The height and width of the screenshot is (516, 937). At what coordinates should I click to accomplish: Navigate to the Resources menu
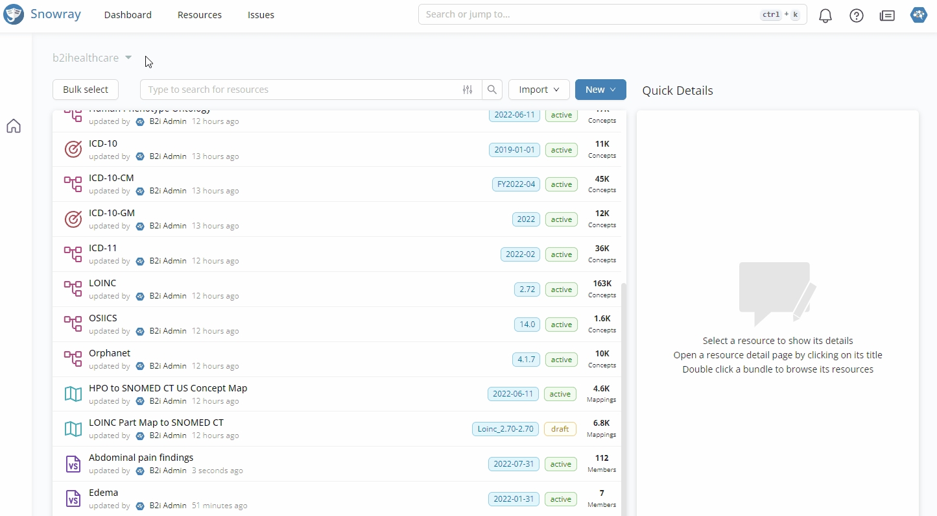click(x=200, y=15)
